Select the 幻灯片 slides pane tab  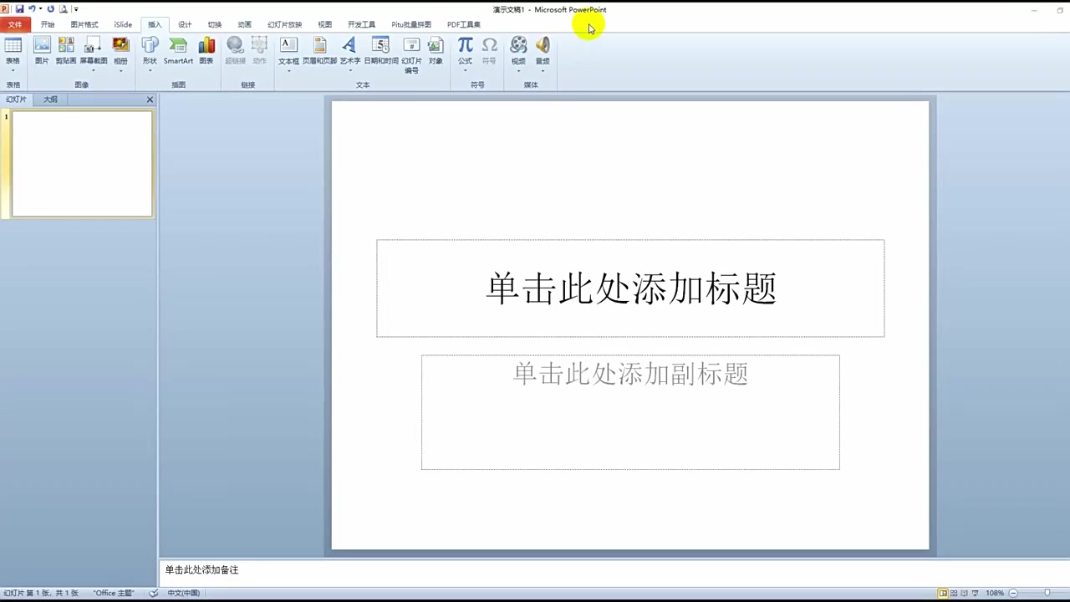click(16, 99)
